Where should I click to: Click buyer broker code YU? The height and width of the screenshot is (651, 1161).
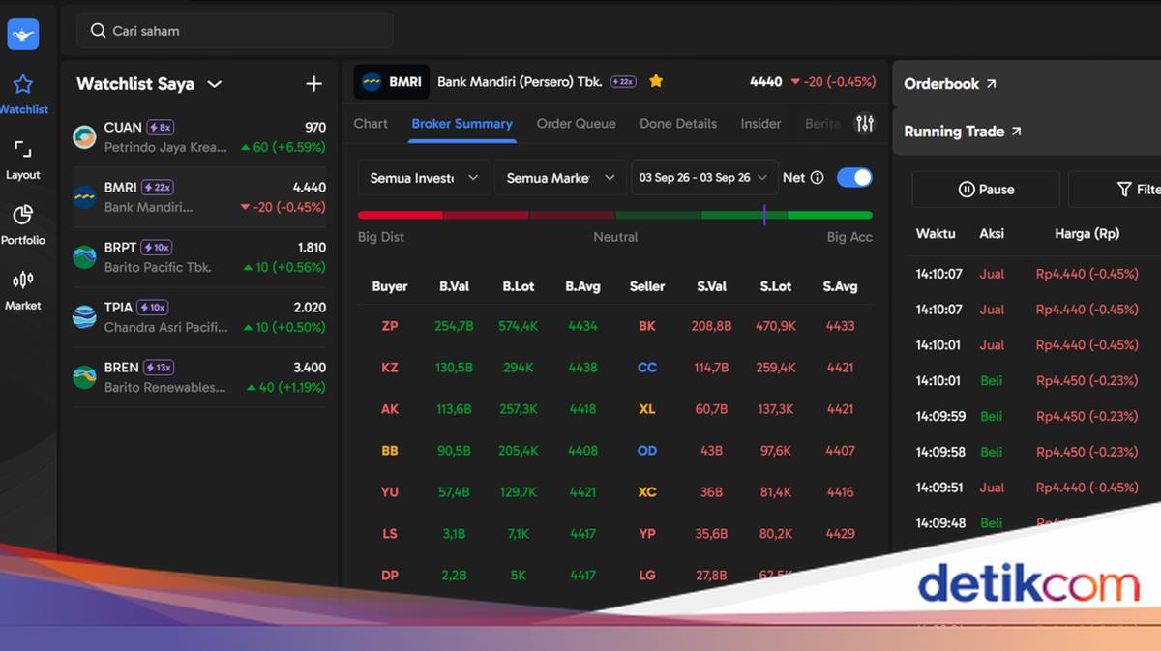[390, 492]
